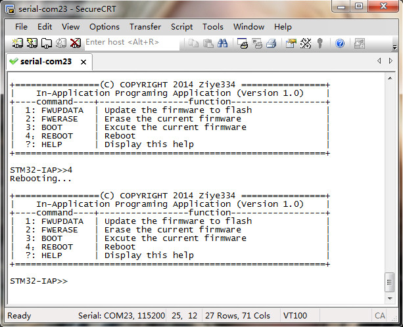Open the Help menu
This screenshot has height=327, width=403.
[283, 27]
